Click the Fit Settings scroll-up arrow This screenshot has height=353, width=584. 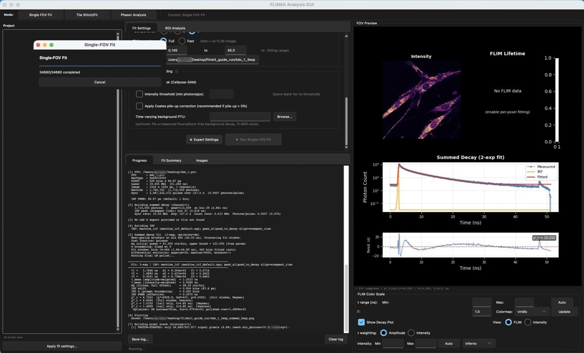pyautogui.click(x=346, y=36)
